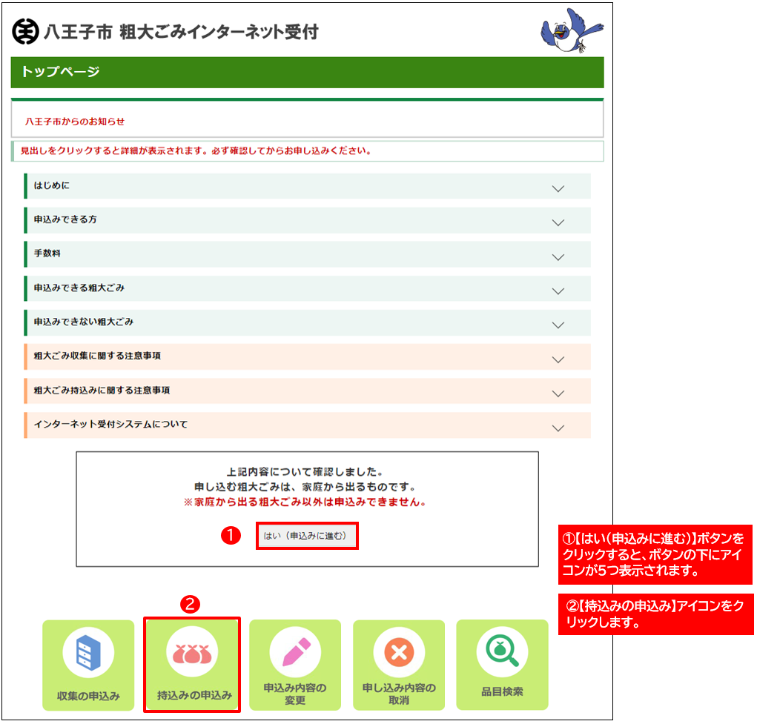Click 八王子市からのお知らせ notice heading
Image resolution: width=757 pixels, height=724 pixels.
tap(75, 121)
